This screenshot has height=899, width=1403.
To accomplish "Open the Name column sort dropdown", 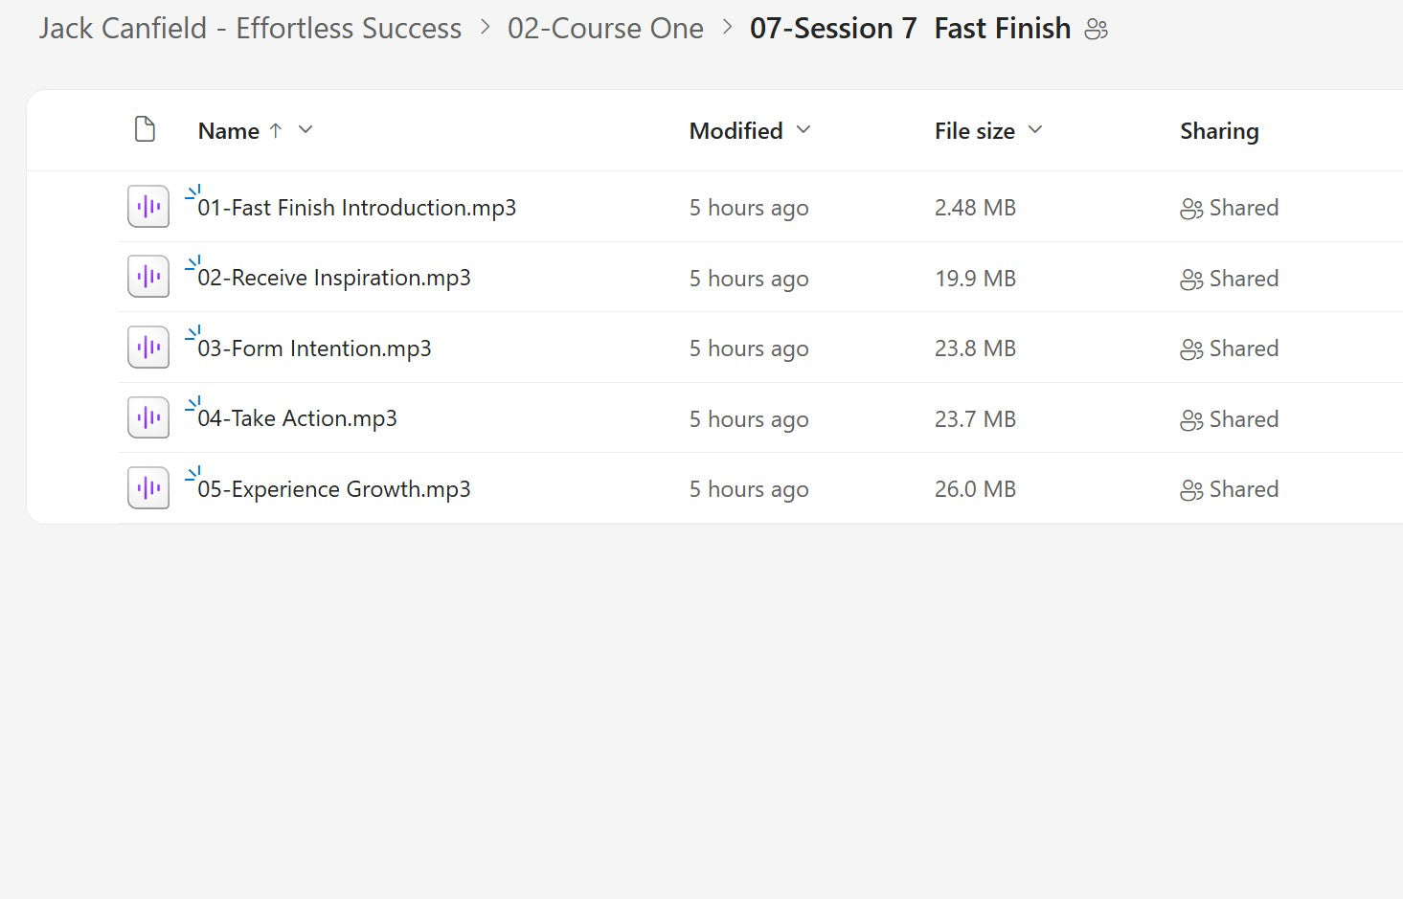I will pos(305,130).
